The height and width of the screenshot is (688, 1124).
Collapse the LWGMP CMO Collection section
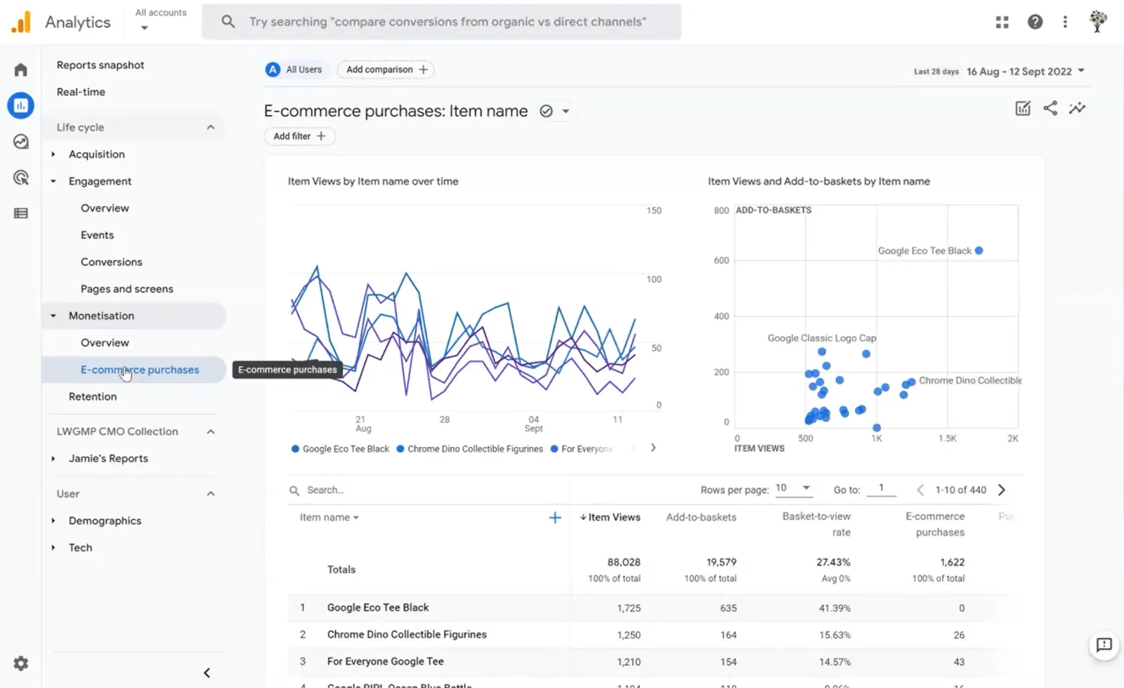211,431
